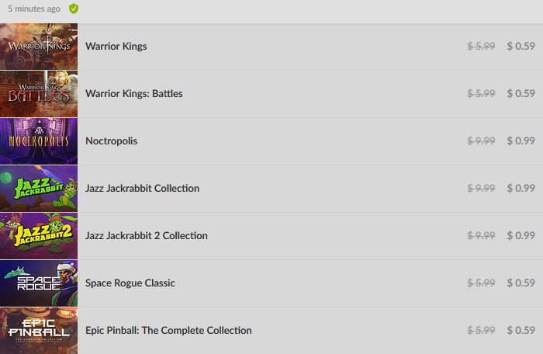543x354 pixels.
Task: Click Warrior Kings discounted price $ 0.59
Action: coord(521,46)
